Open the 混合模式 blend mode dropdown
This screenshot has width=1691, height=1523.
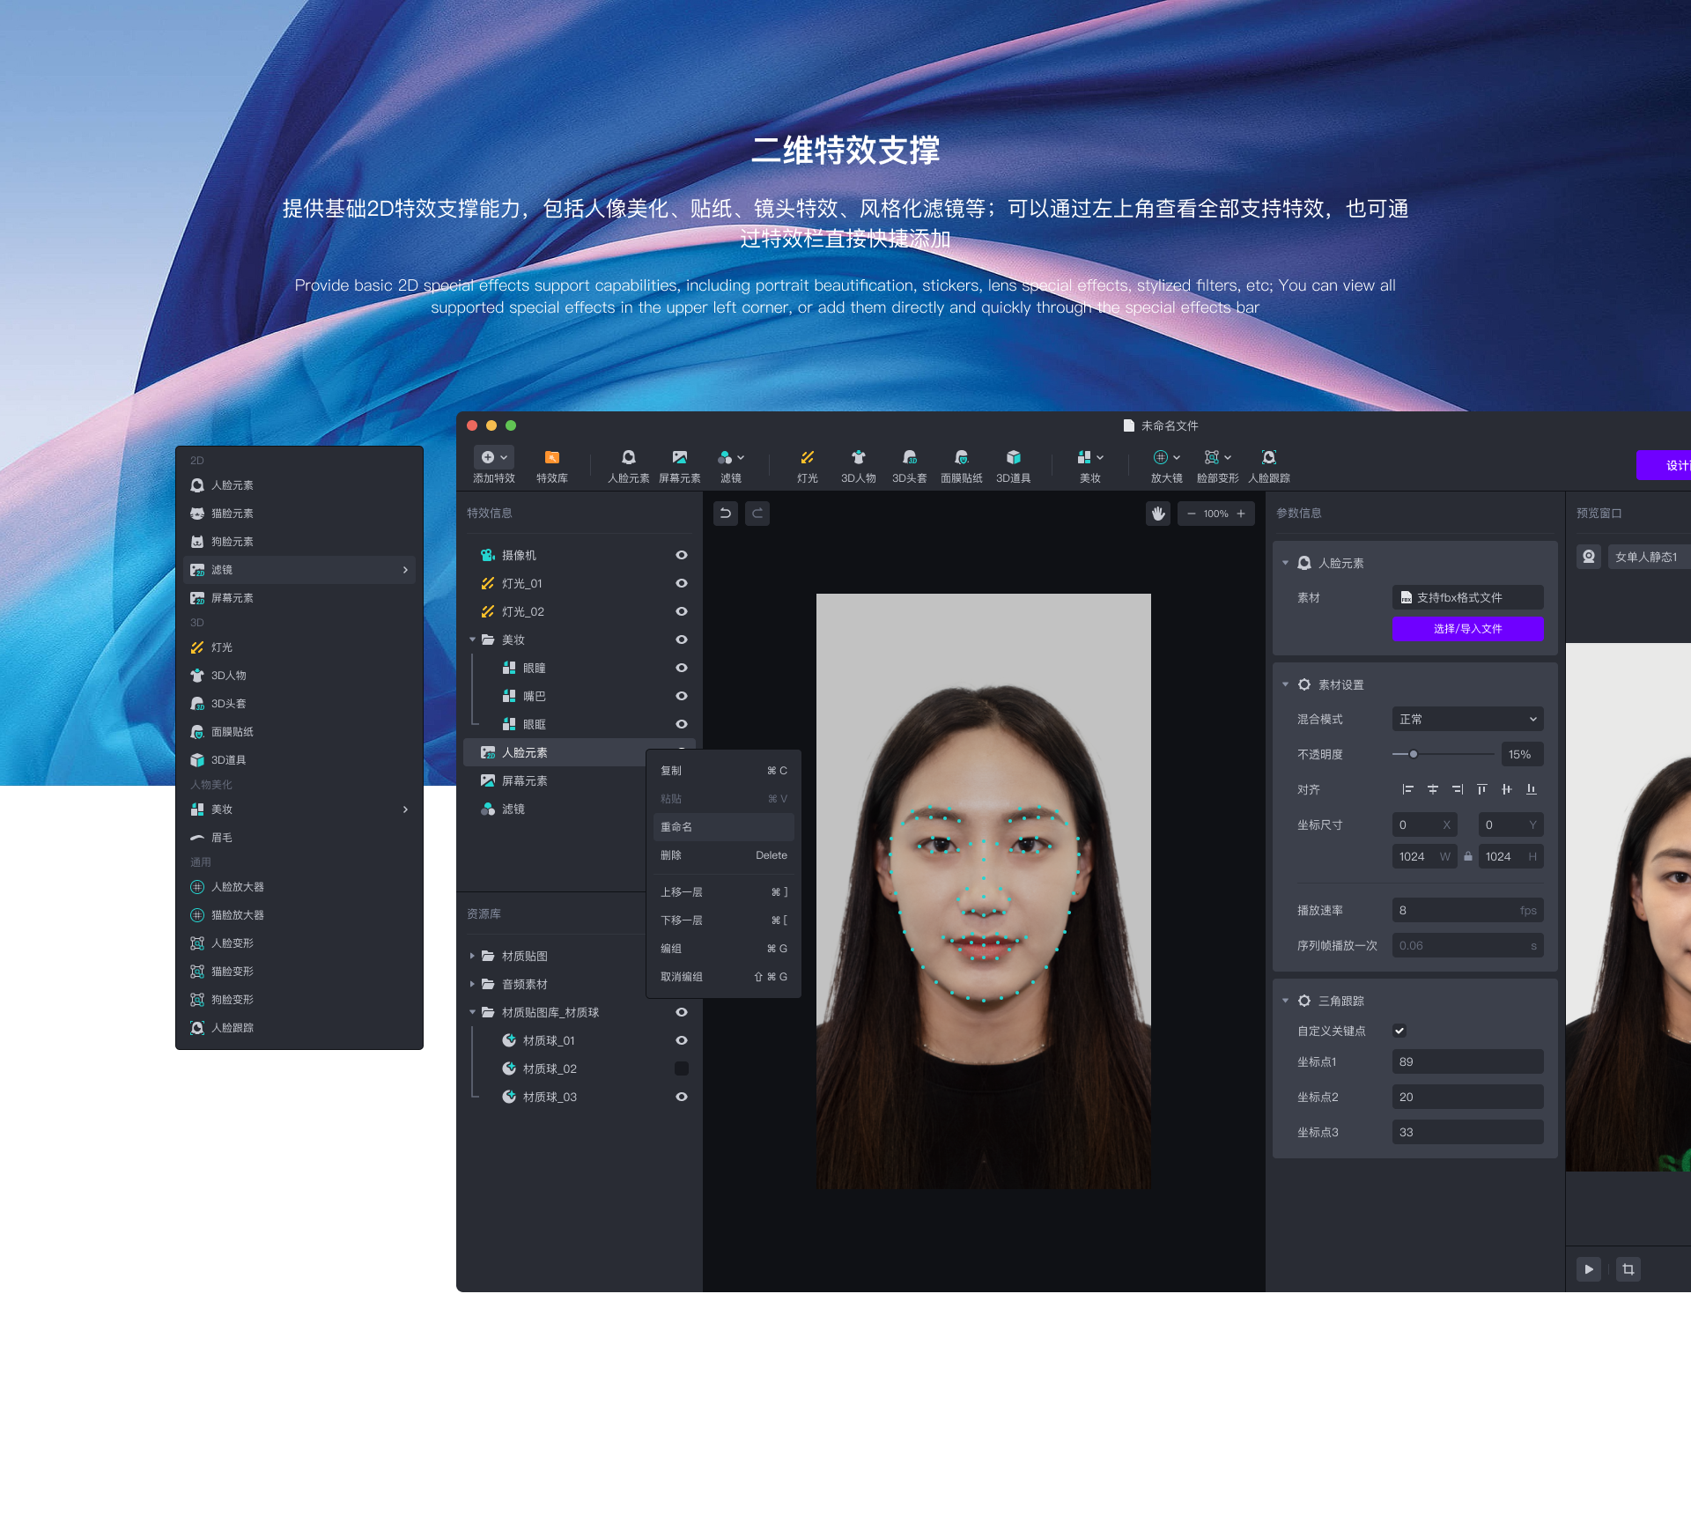[x=1466, y=719]
